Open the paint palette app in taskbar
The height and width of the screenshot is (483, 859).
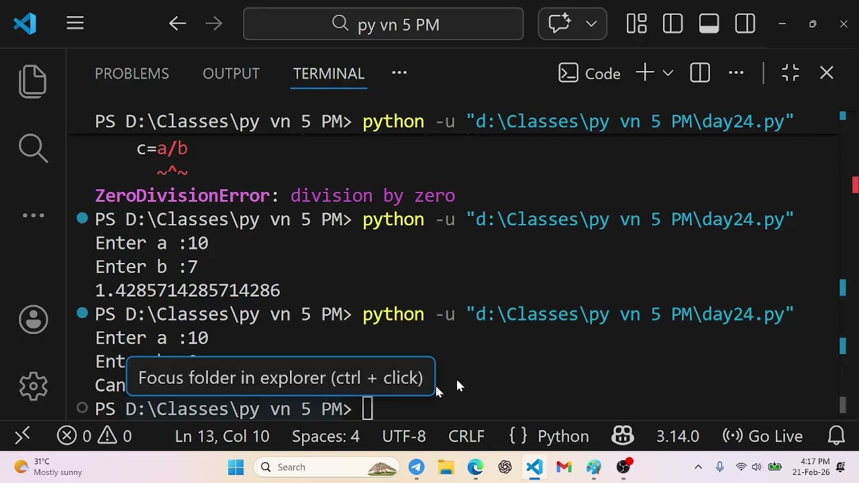(x=593, y=467)
